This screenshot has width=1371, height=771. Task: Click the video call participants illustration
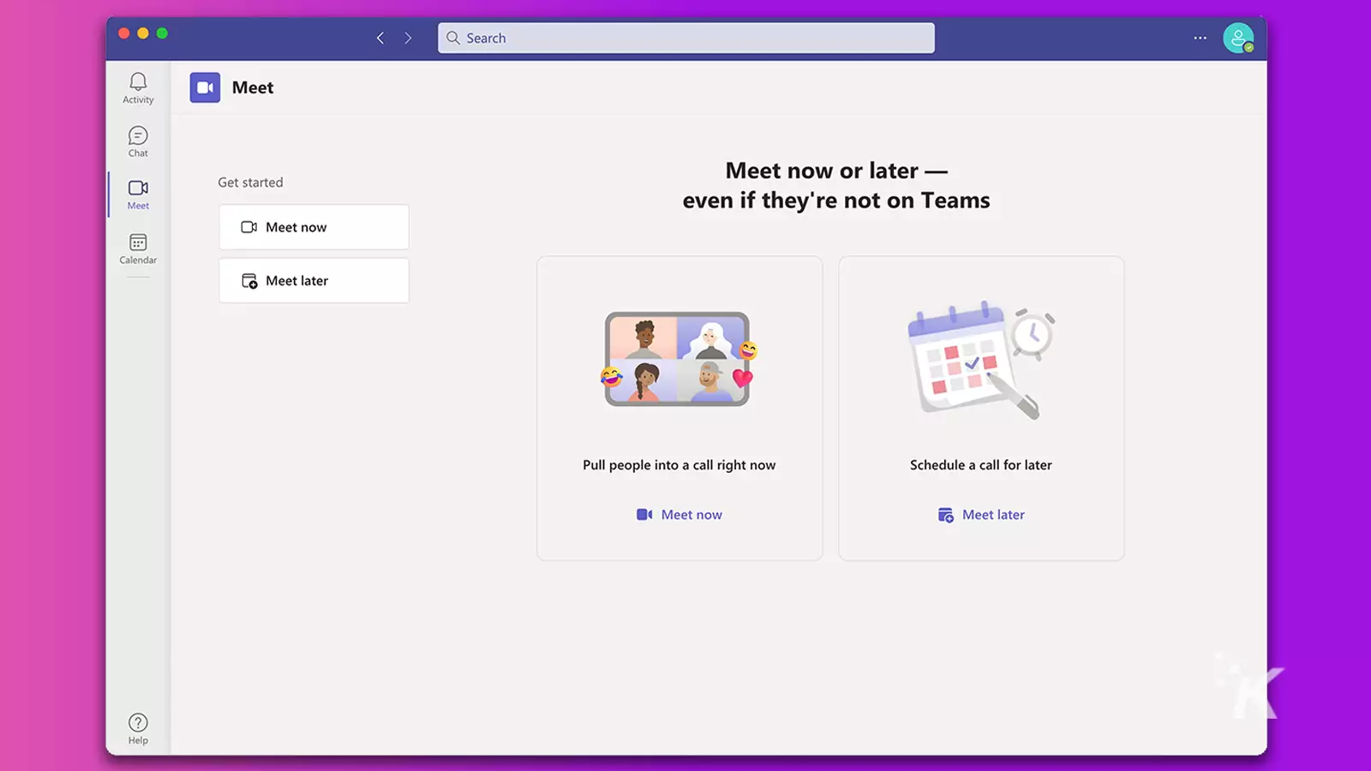[x=679, y=359]
